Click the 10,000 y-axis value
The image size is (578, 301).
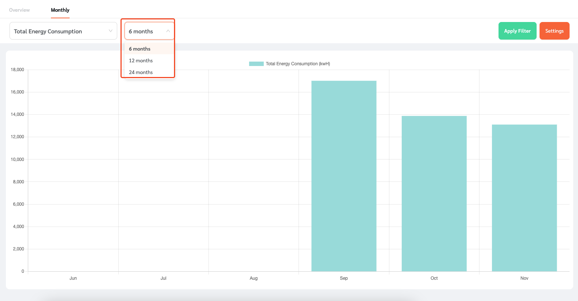click(x=17, y=159)
